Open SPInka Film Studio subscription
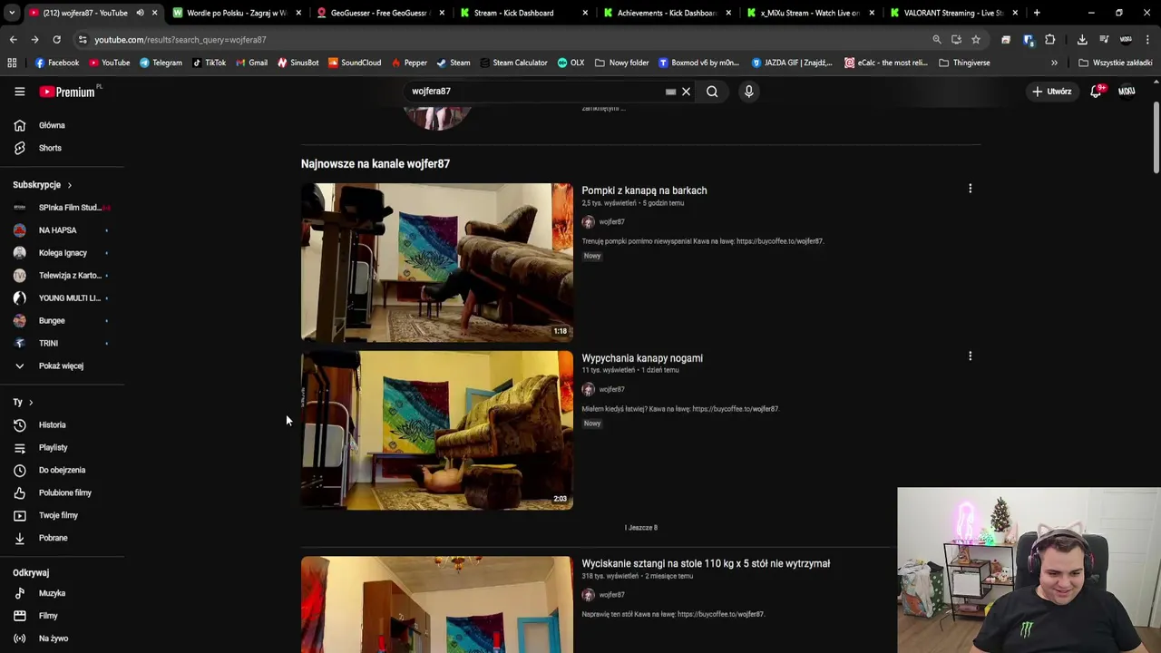The height and width of the screenshot is (653, 1161). [x=62, y=208]
